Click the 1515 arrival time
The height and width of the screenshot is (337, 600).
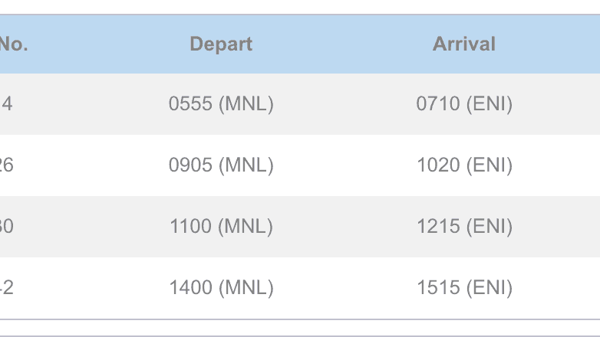[x=438, y=288]
